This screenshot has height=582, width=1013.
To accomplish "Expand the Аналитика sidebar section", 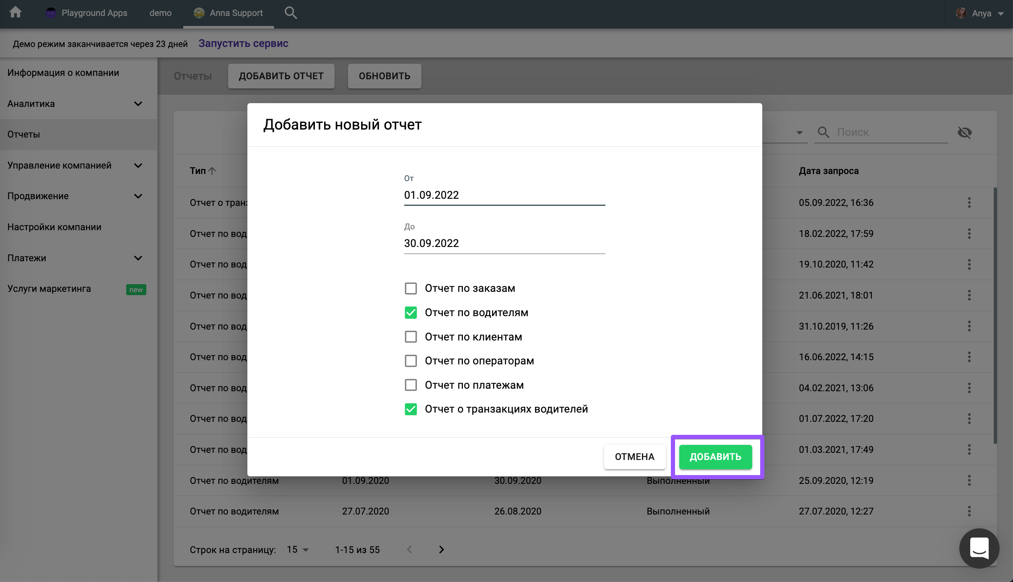I will [138, 104].
